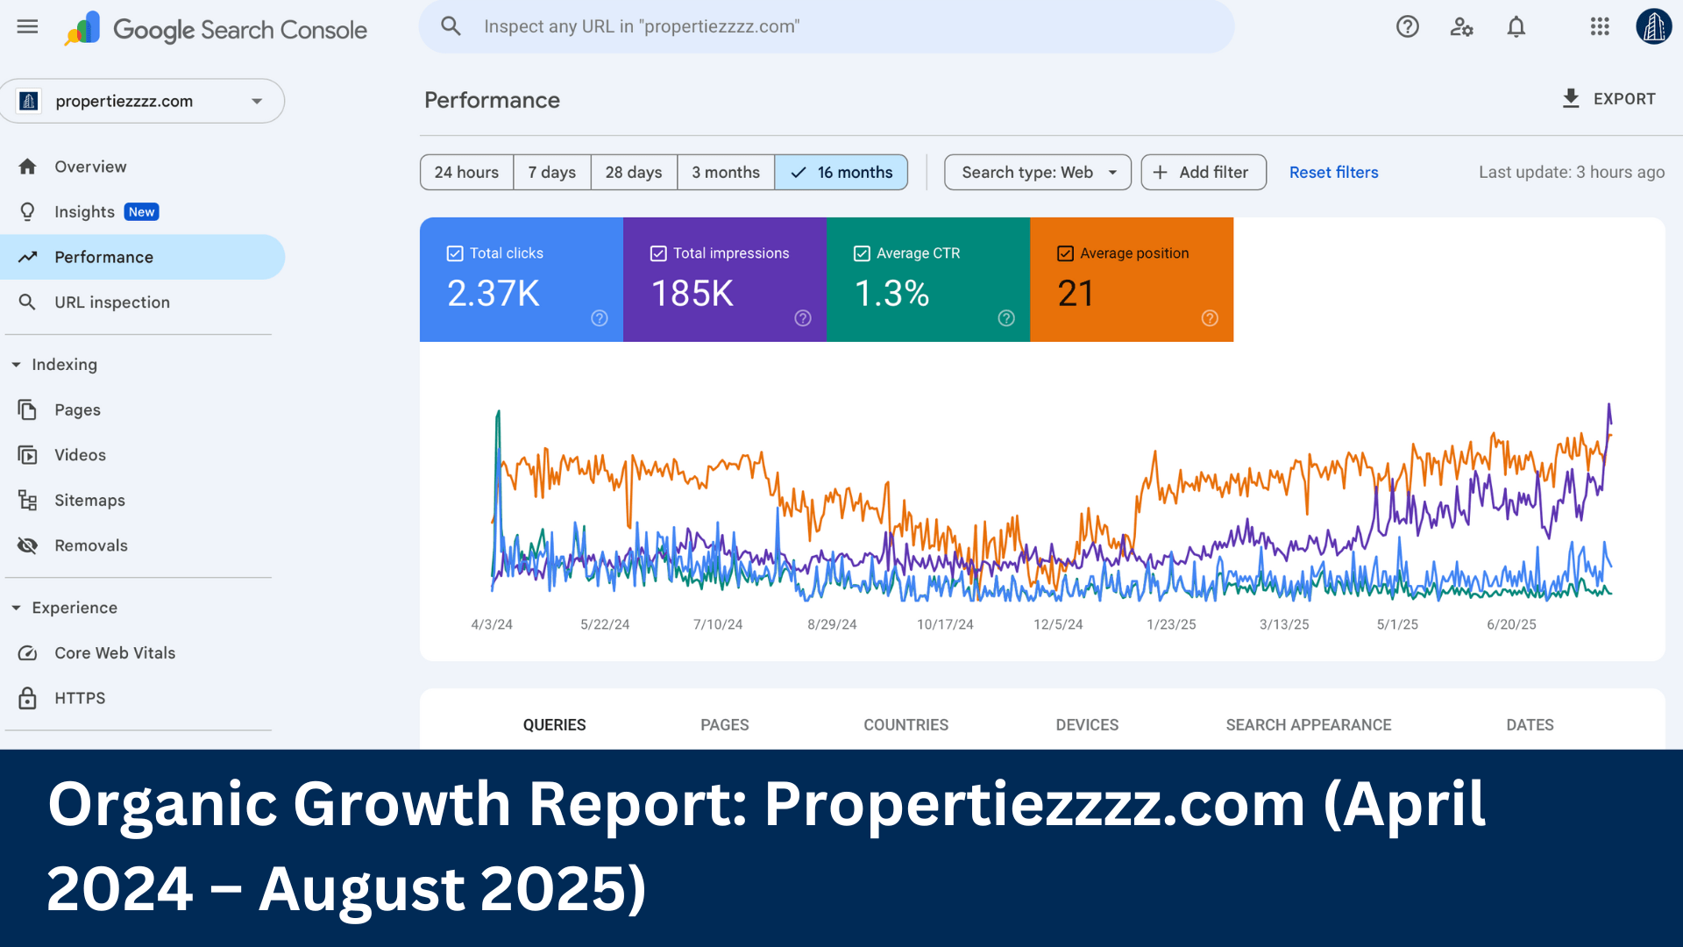Click the Reset filters link

(x=1333, y=172)
